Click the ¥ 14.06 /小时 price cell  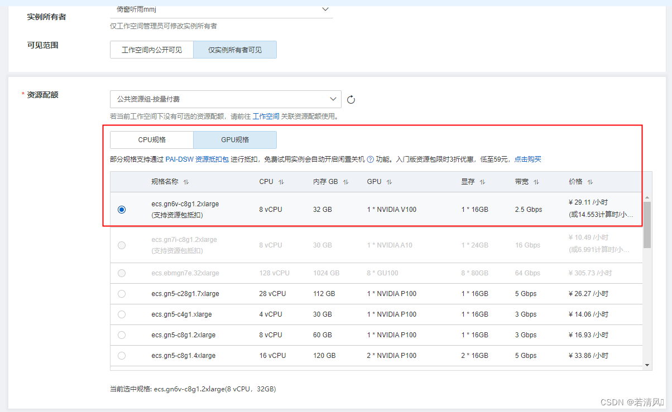pyautogui.click(x=589, y=314)
